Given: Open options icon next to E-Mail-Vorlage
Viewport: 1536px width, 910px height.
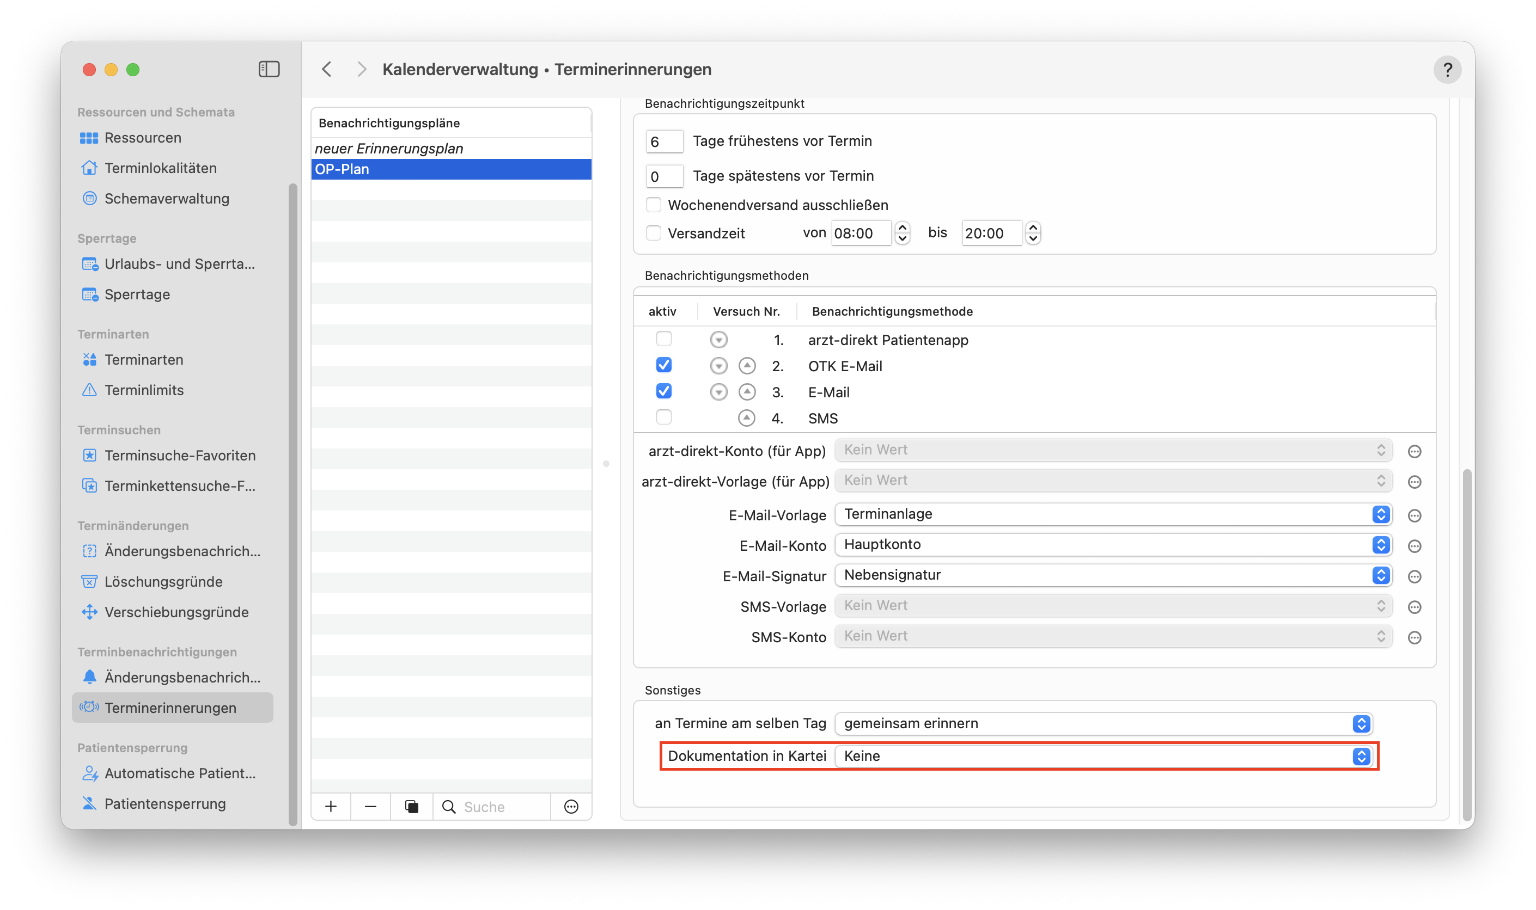Looking at the screenshot, I should pos(1415,516).
